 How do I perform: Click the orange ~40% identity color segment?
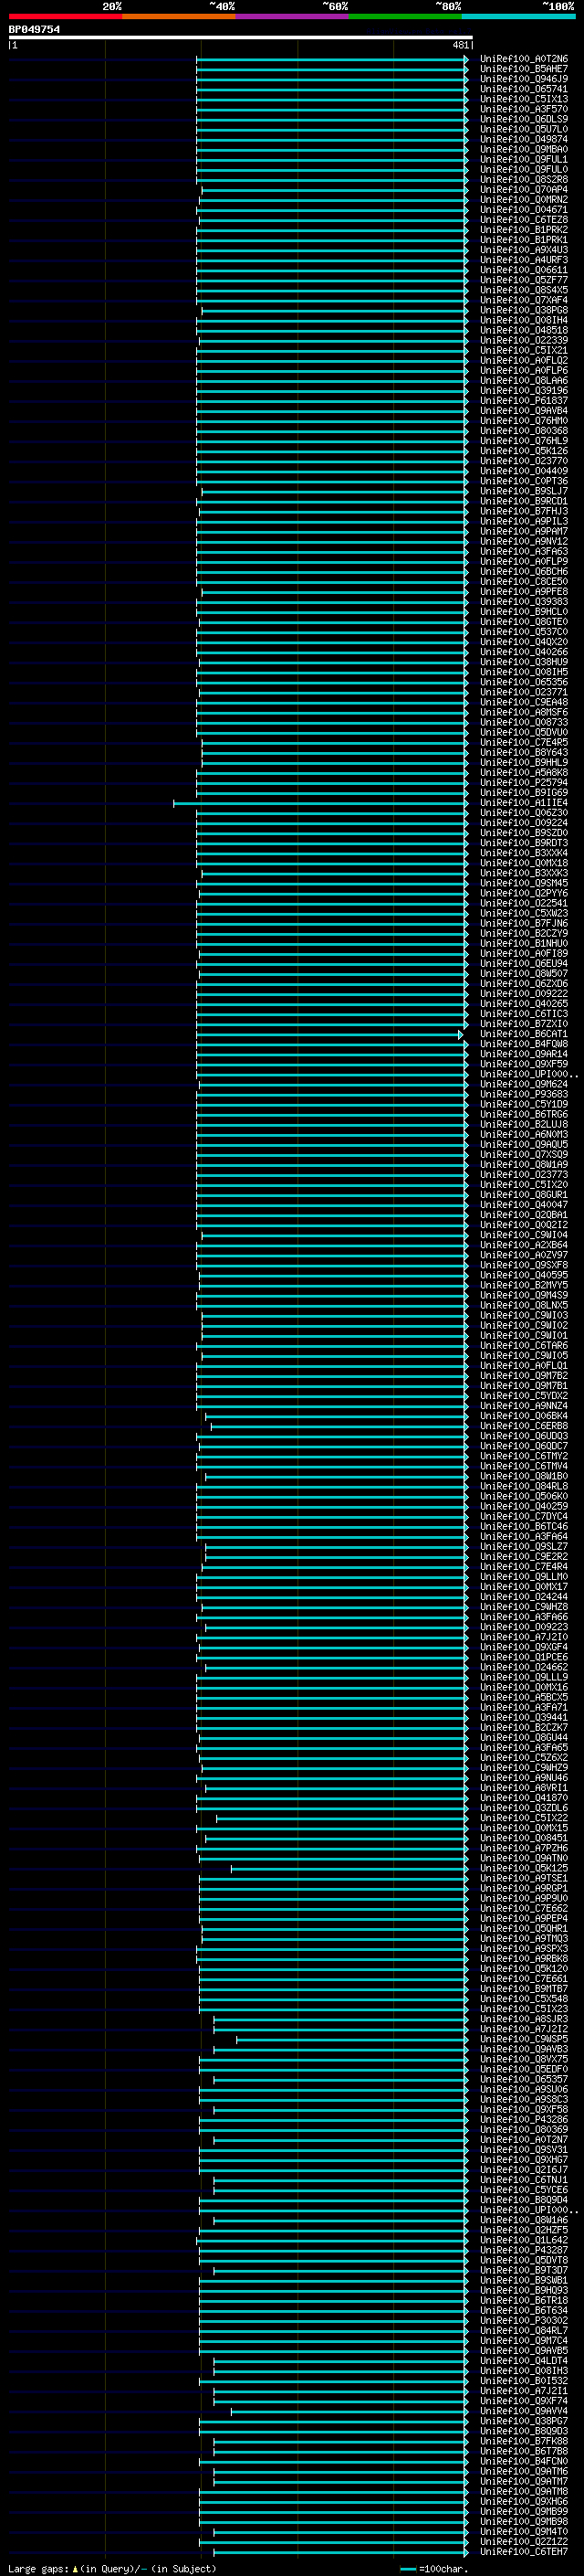179,16
